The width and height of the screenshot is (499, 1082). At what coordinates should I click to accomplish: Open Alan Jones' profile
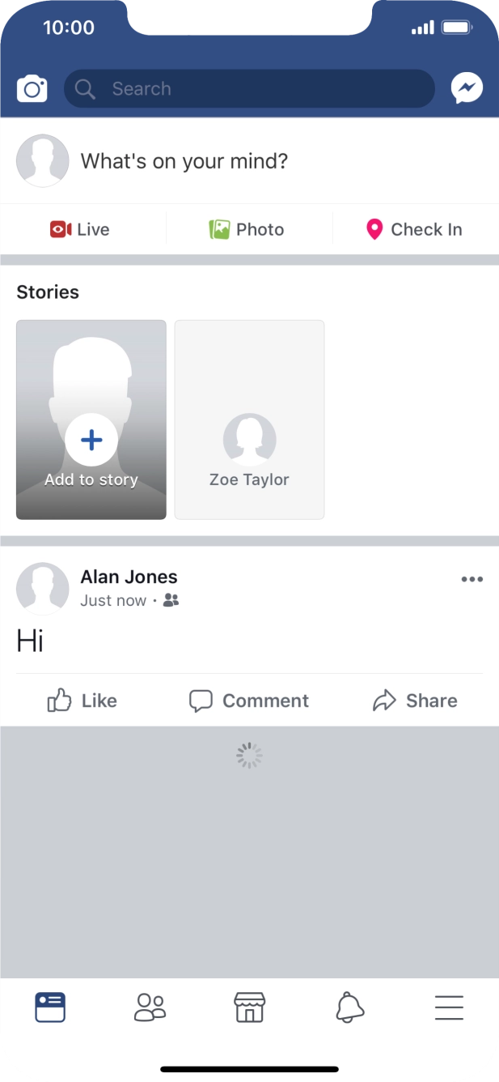[129, 577]
